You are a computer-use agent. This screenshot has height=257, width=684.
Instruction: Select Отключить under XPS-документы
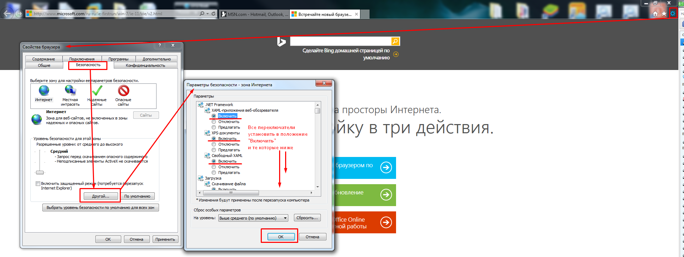point(214,144)
